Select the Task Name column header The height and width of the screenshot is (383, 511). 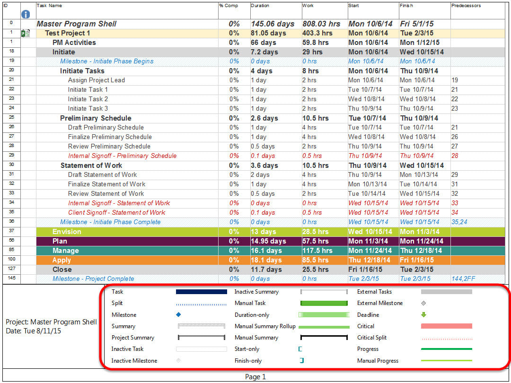click(127, 10)
